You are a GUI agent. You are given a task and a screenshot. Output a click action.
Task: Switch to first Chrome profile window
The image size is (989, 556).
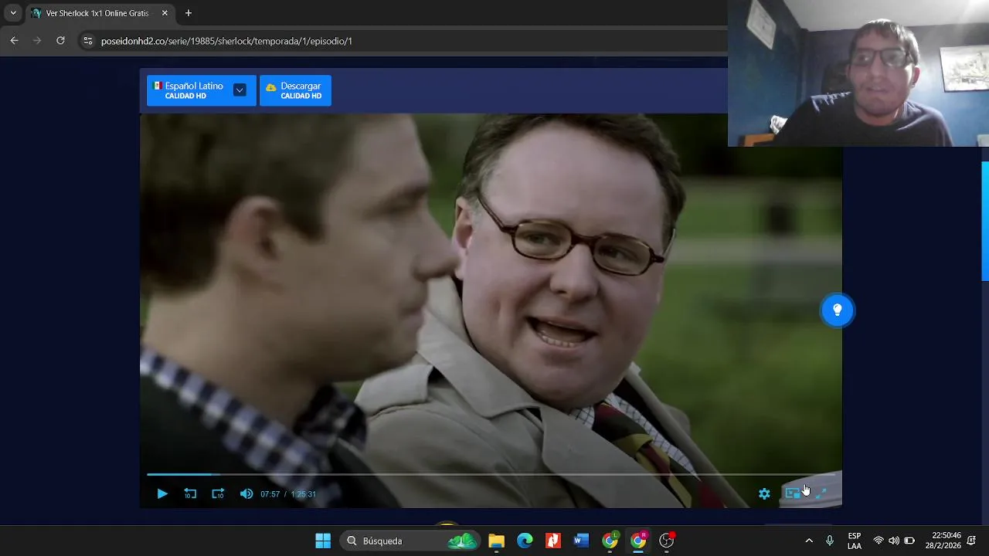tap(610, 541)
